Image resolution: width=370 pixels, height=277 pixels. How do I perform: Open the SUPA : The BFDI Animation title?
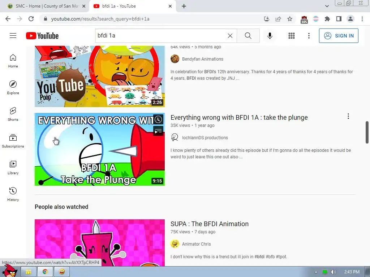(210, 224)
